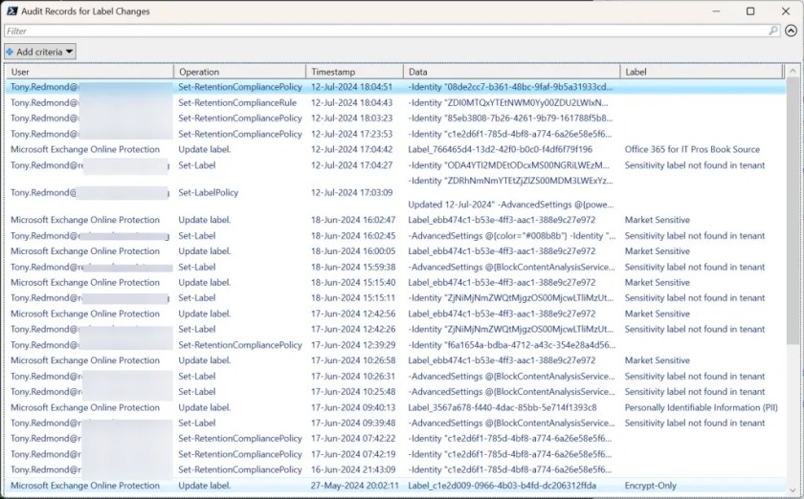Select the timestamp 17-Jun-2024 12:42:56
804x499 pixels.
[x=353, y=315]
